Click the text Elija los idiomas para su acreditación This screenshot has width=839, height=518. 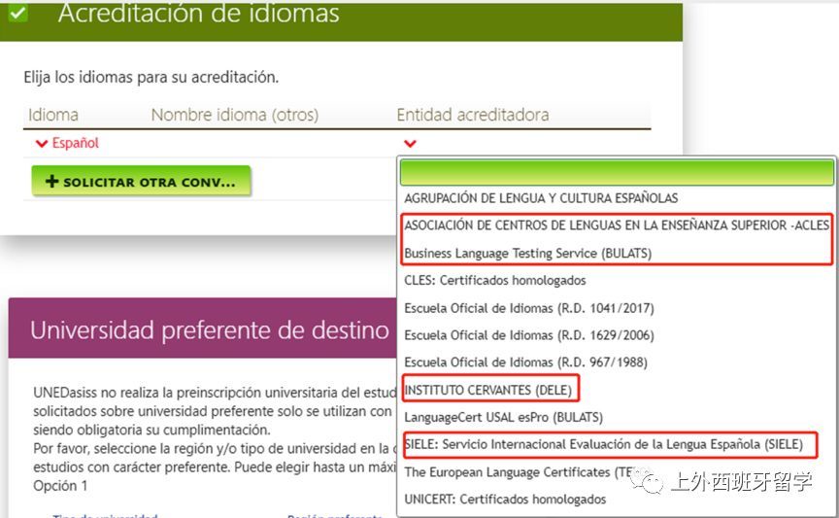tap(151, 77)
